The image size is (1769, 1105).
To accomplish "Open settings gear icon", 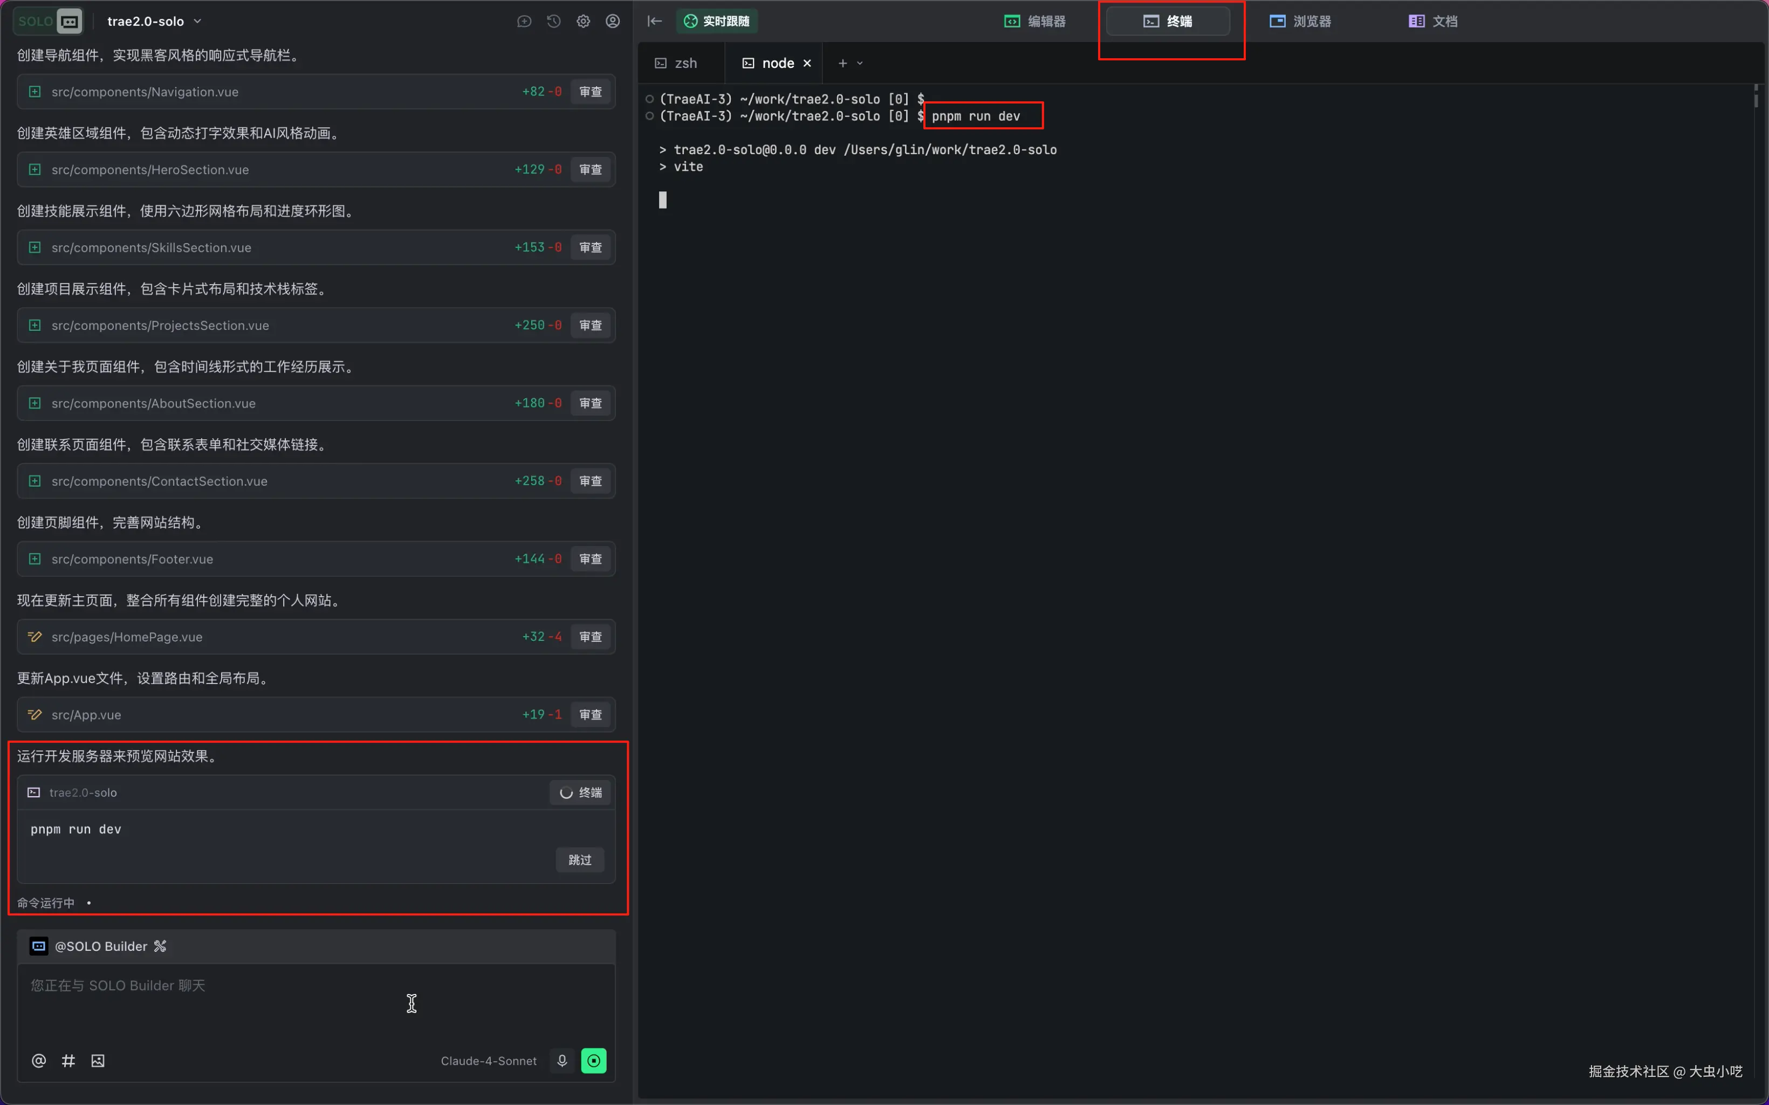I will point(584,21).
